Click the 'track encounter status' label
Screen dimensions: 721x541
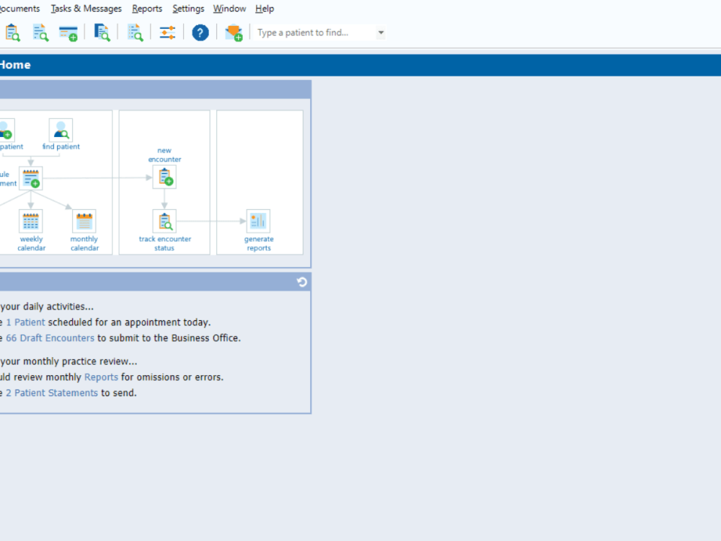164,243
